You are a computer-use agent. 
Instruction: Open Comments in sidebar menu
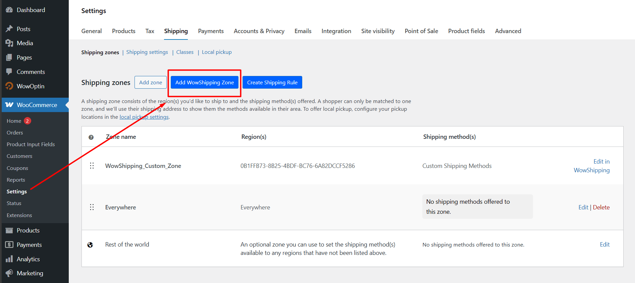pyautogui.click(x=31, y=72)
